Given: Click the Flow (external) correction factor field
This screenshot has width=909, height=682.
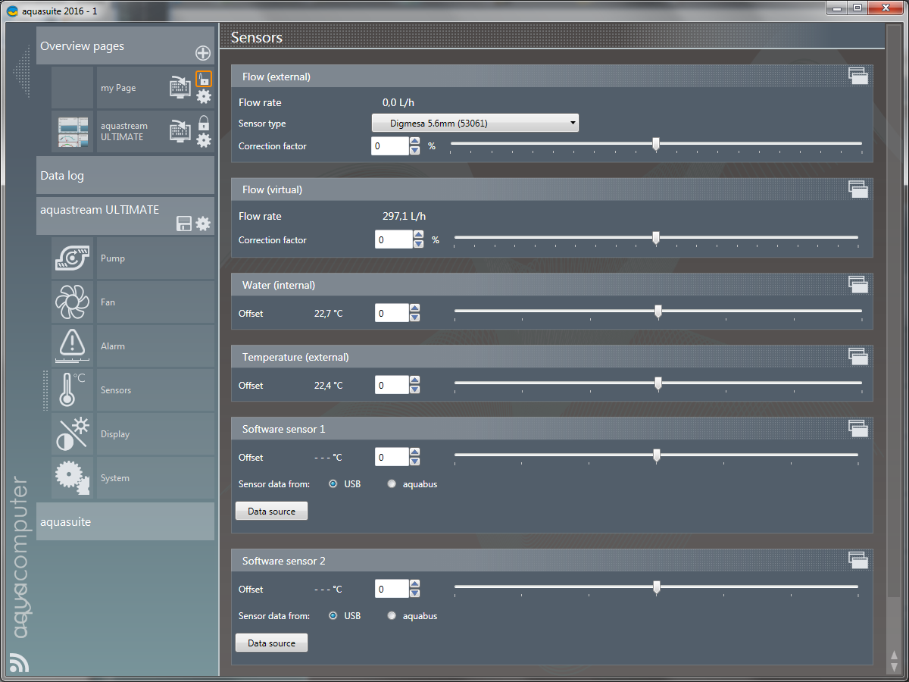Looking at the screenshot, I should (390, 145).
